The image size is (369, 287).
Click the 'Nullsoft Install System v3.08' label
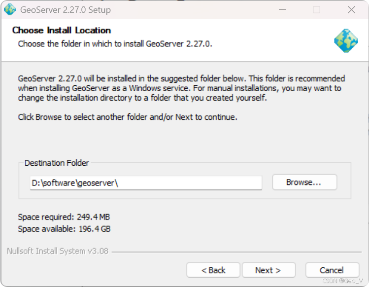(x=58, y=251)
